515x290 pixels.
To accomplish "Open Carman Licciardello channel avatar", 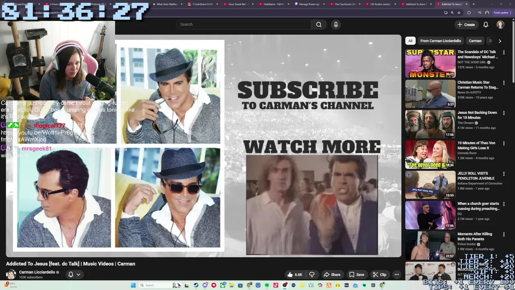I will [11, 274].
